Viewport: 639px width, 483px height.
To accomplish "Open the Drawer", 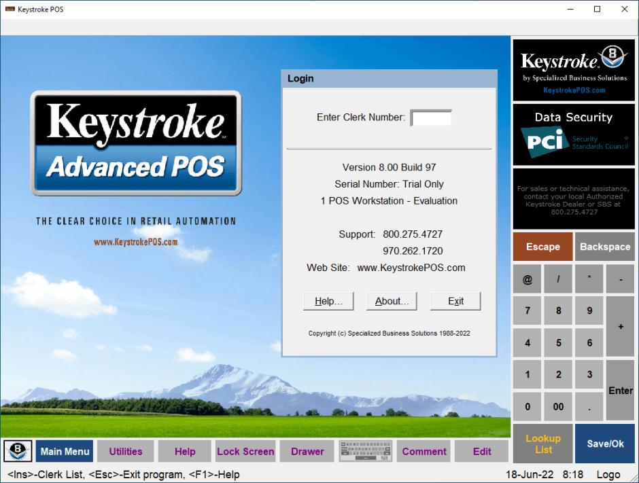I will pyautogui.click(x=307, y=451).
